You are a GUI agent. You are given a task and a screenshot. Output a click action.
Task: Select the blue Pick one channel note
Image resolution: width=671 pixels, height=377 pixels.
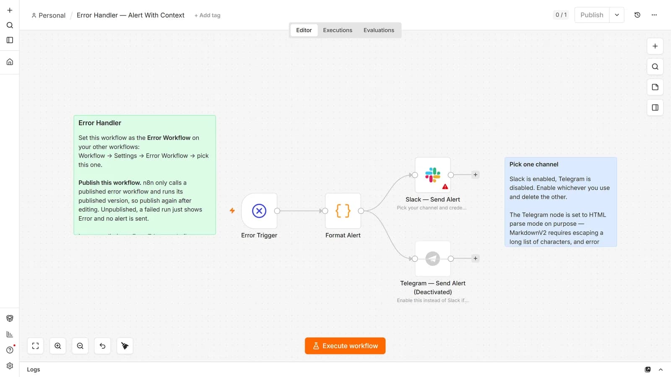click(561, 202)
